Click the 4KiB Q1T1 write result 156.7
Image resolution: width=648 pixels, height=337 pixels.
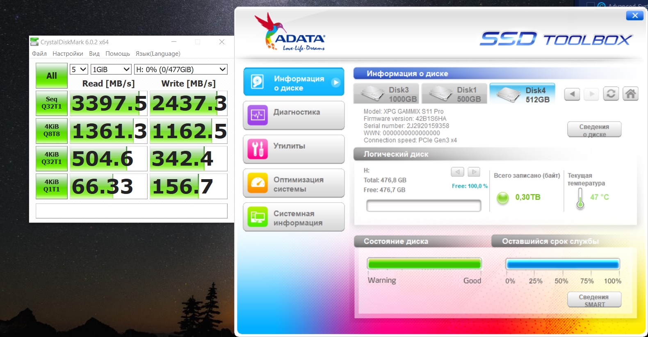click(x=189, y=186)
